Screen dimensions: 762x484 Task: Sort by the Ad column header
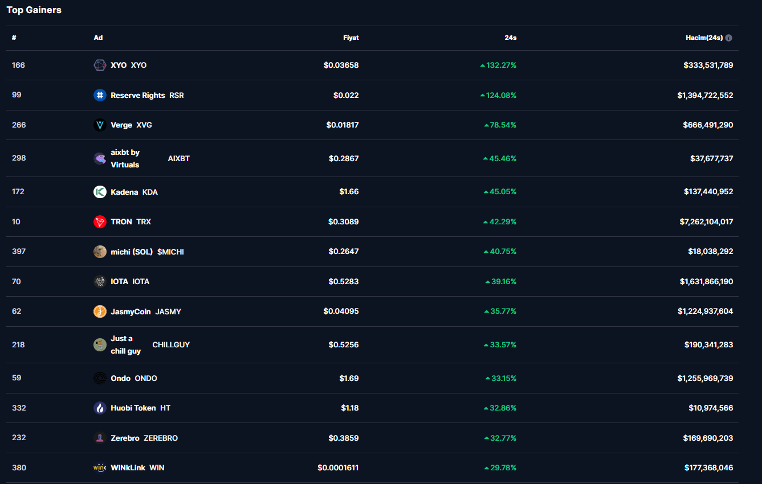tap(98, 38)
